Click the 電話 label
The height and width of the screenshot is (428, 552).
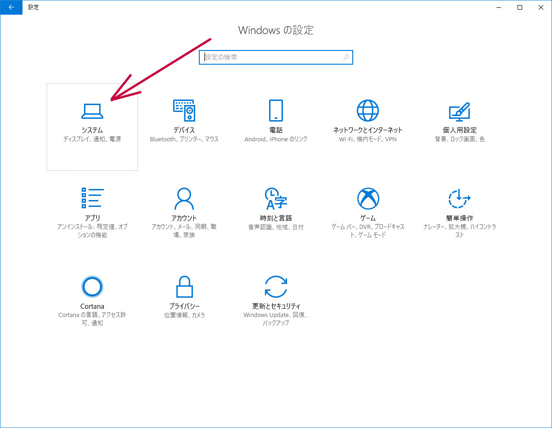(x=276, y=130)
